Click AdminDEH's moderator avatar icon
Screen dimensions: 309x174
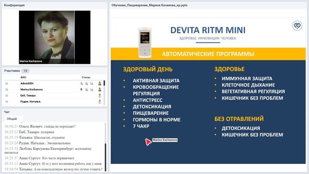pyautogui.click(x=100, y=84)
